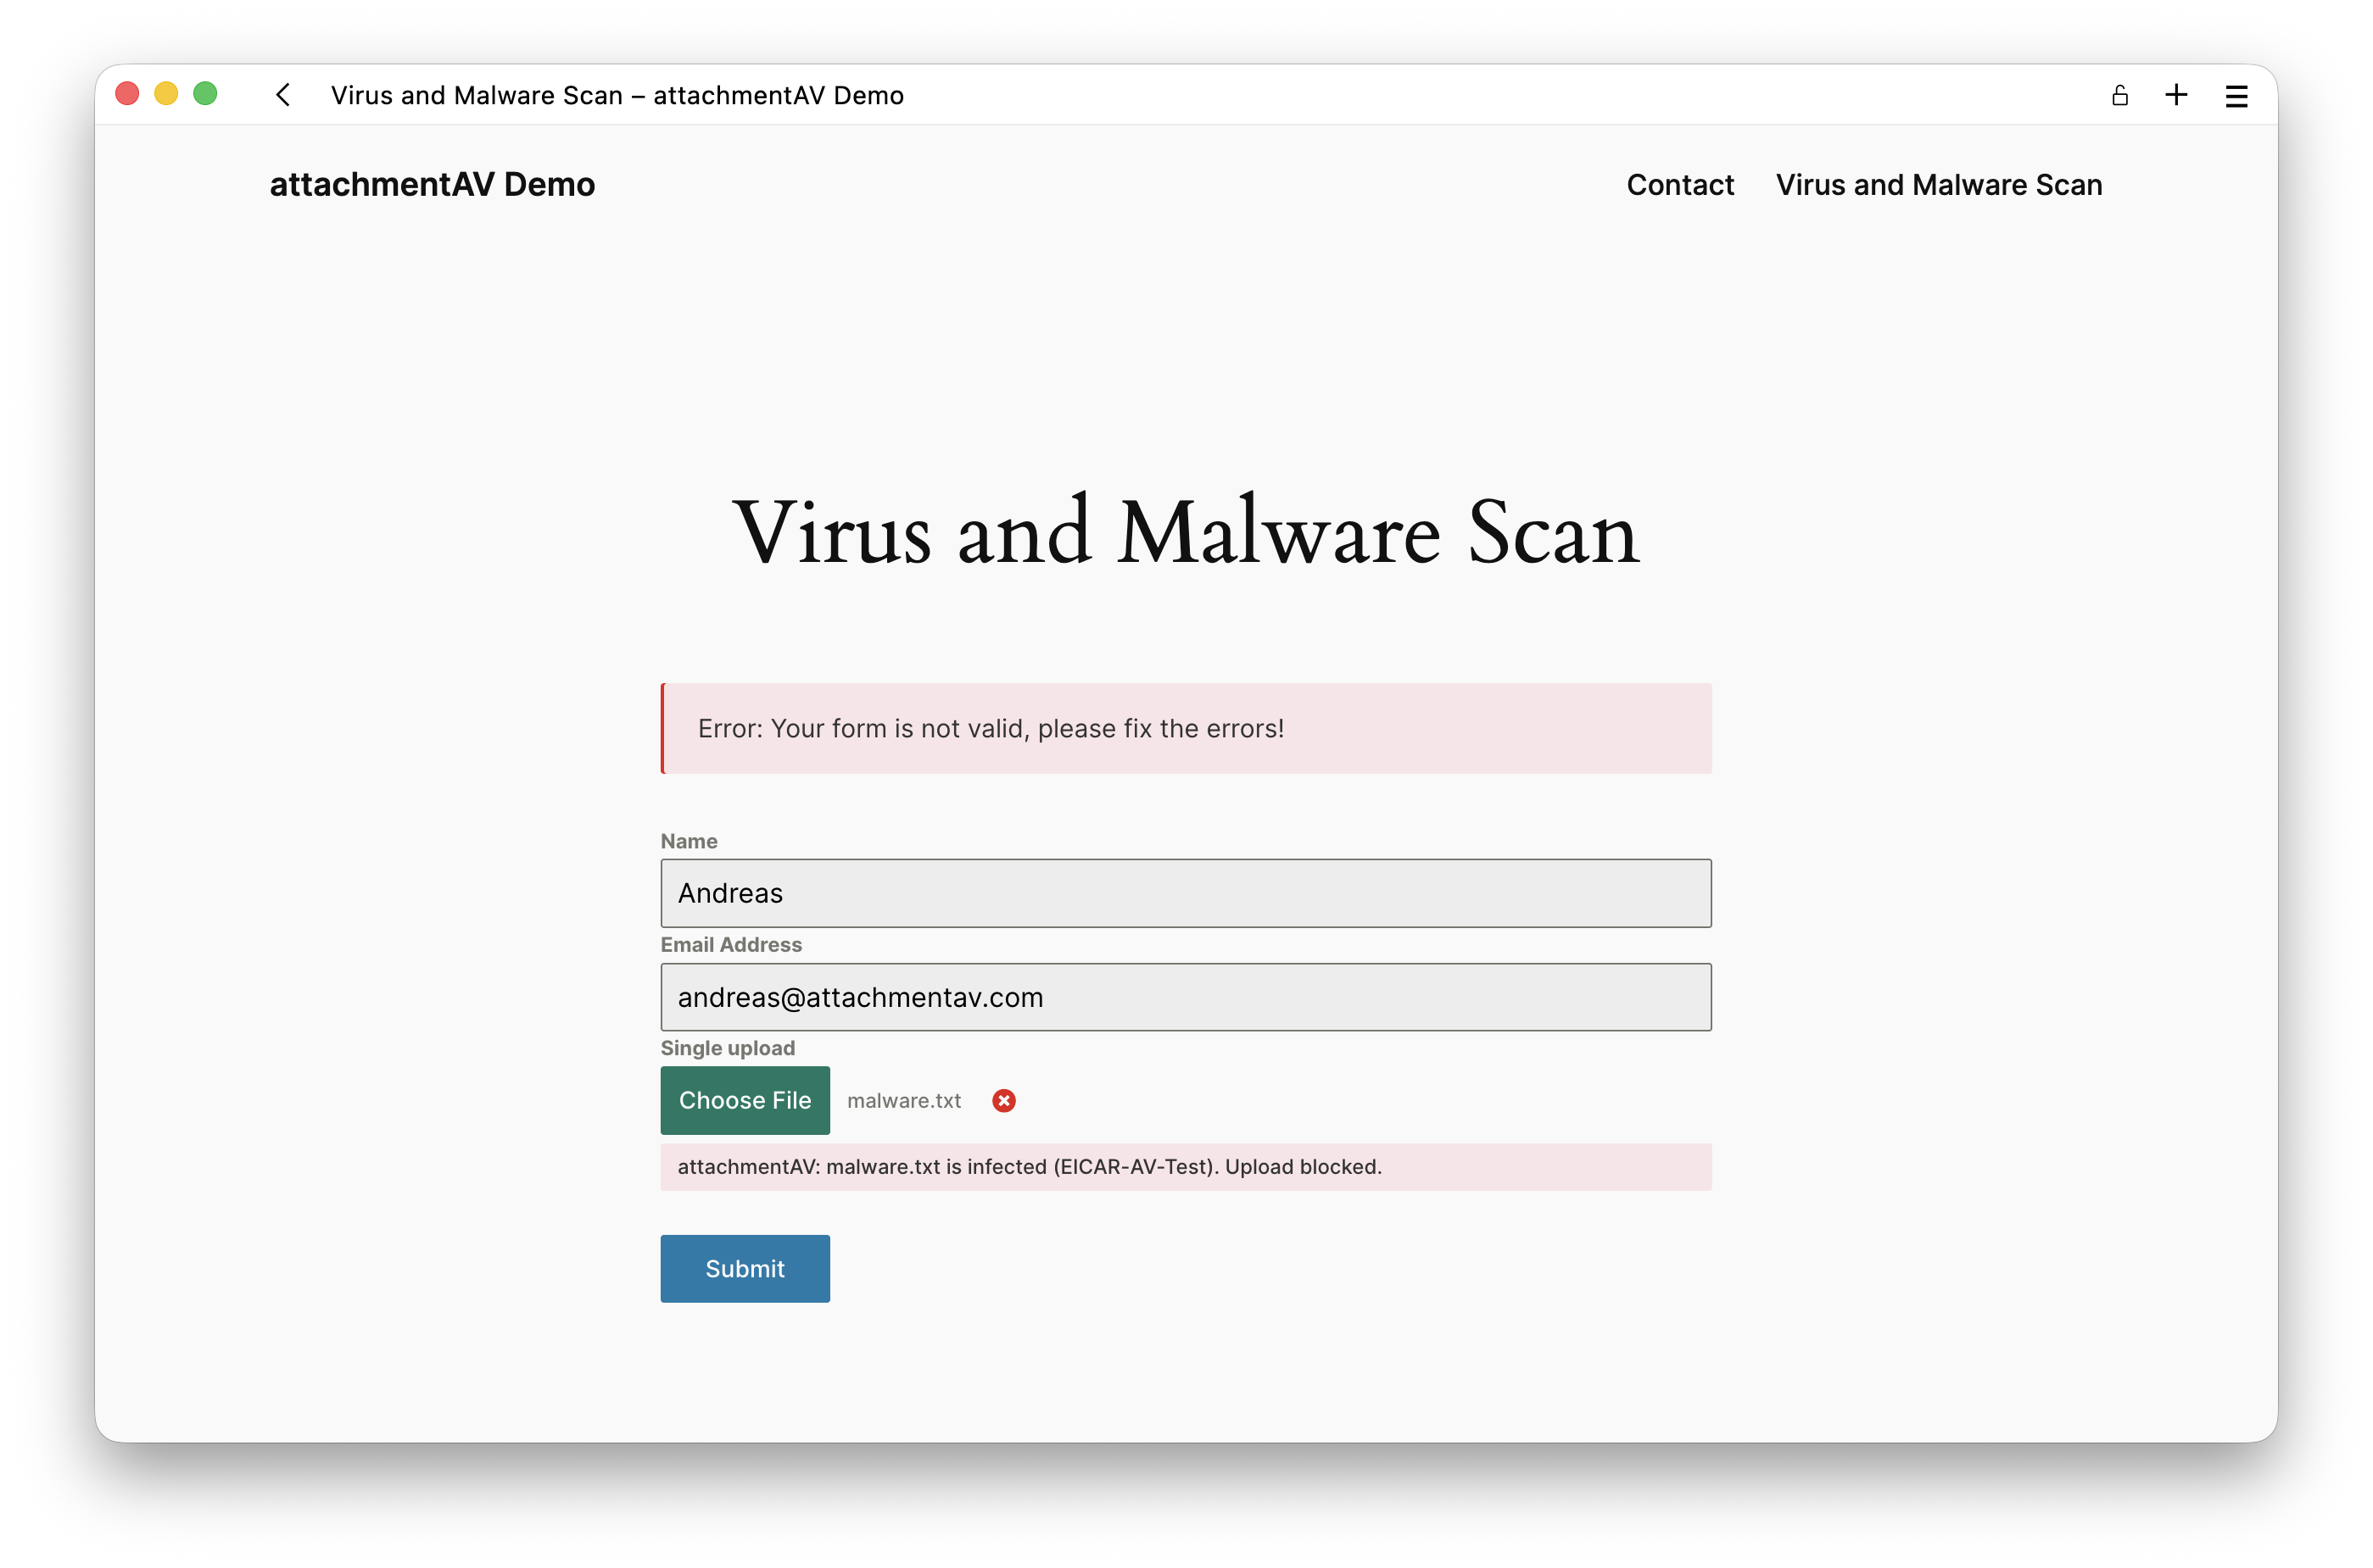The width and height of the screenshot is (2373, 1568).
Task: Click the Name field label
Action: tap(689, 841)
